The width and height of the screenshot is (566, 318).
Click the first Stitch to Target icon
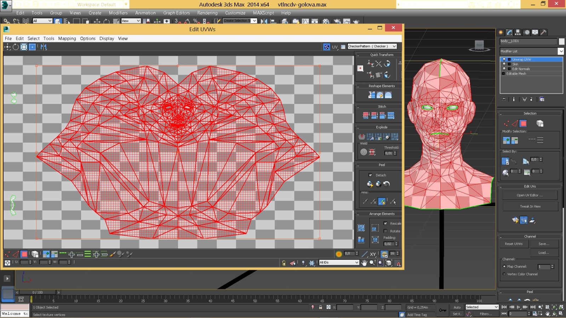pyautogui.click(x=366, y=115)
